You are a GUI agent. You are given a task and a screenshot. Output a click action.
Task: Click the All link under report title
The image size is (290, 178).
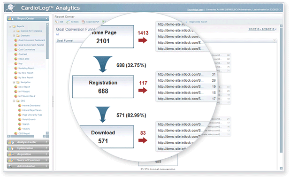coord(58,34)
